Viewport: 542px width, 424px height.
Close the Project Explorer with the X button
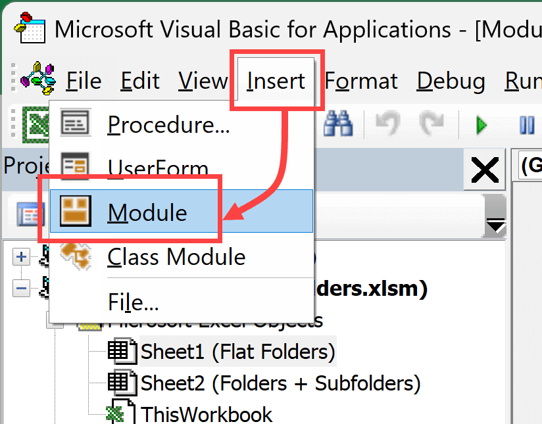point(484,170)
